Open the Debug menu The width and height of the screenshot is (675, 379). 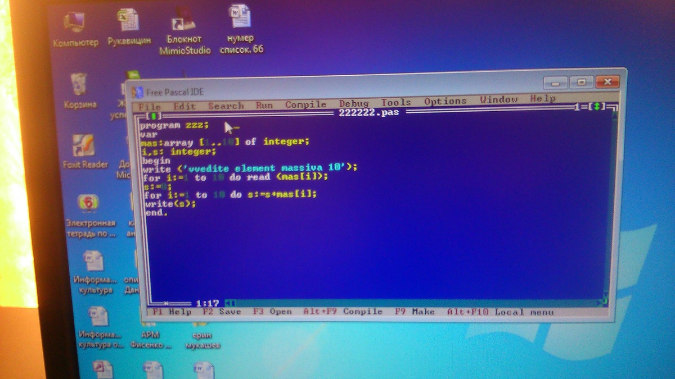(354, 103)
